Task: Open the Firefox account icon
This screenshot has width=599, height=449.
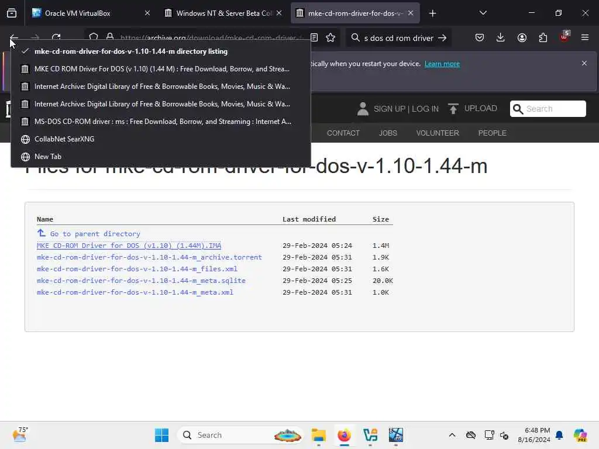Action: pos(522,37)
